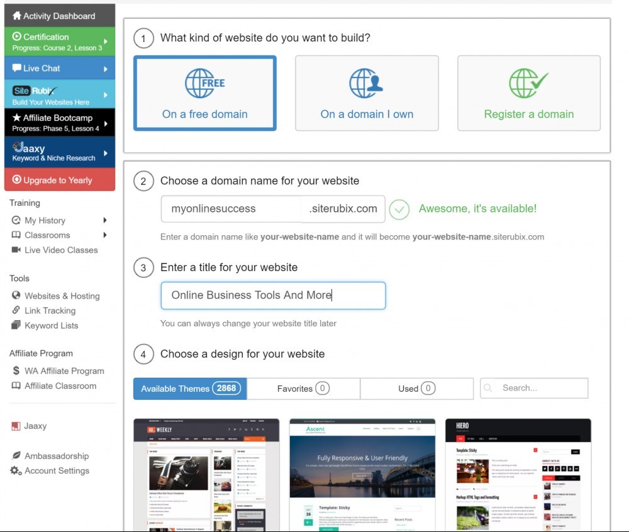Click 'Progress: Course 2, Lesson 3' text
Image resolution: width=629 pixels, height=532 pixels.
point(57,48)
